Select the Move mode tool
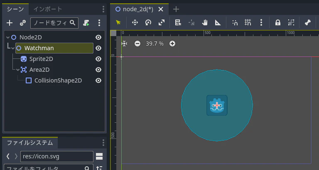 135,22
